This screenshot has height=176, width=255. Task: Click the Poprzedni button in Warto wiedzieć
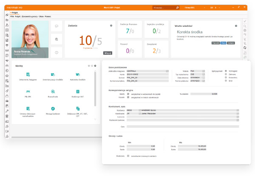click(x=215, y=43)
